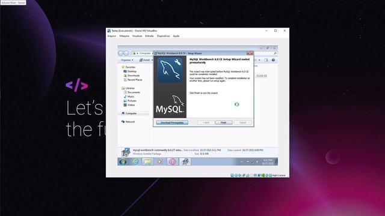
Task: Click the VM taskbar clock showing date
Action: [x=268, y=161]
